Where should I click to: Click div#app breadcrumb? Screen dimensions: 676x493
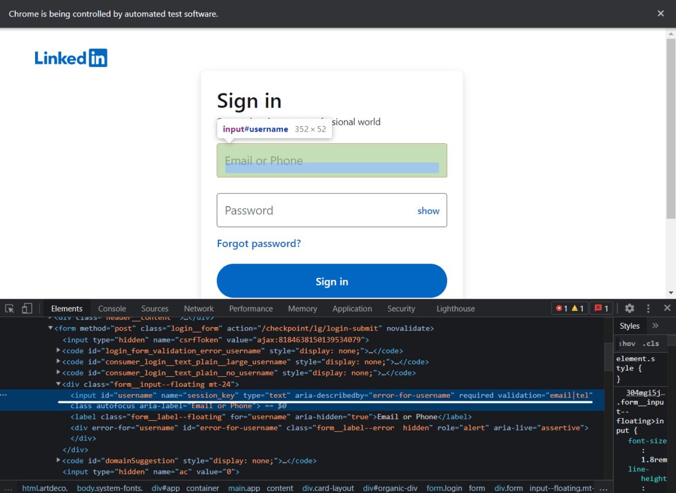[x=165, y=488]
